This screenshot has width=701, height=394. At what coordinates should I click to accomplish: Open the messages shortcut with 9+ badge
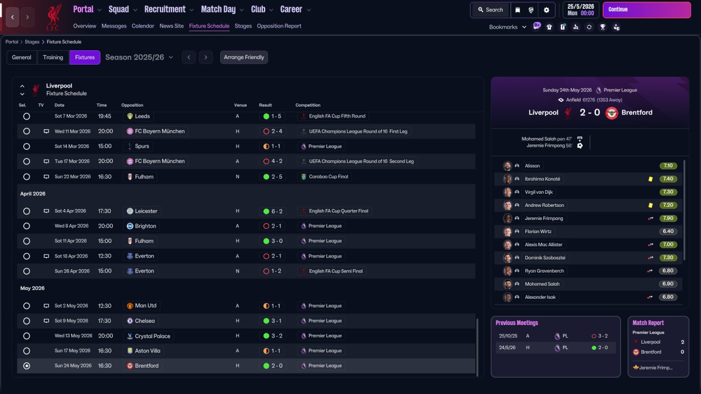tap(537, 26)
